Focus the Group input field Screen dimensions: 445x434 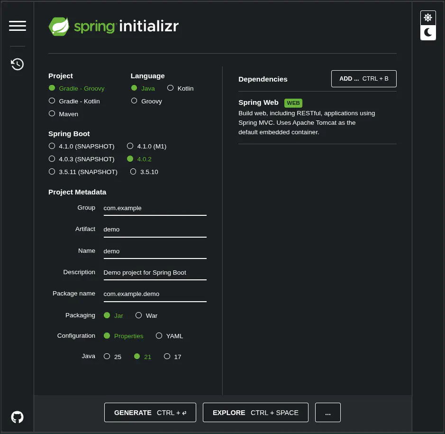155,208
